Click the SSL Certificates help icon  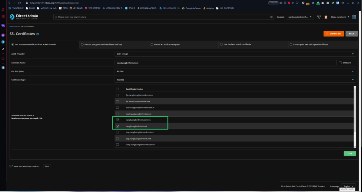point(37,34)
